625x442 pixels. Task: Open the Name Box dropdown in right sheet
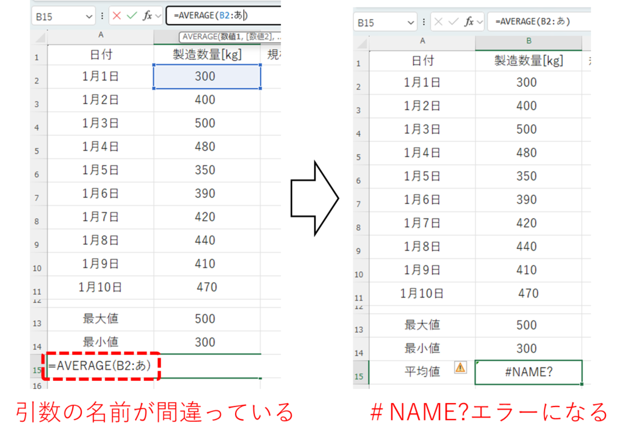tap(410, 23)
